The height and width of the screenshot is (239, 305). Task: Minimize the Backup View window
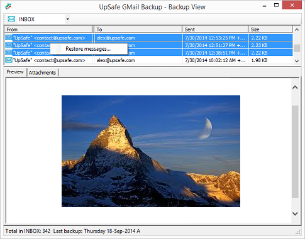click(265, 6)
